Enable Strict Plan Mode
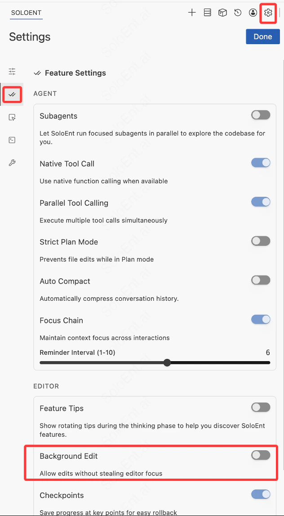The image size is (284, 516). pyautogui.click(x=261, y=241)
